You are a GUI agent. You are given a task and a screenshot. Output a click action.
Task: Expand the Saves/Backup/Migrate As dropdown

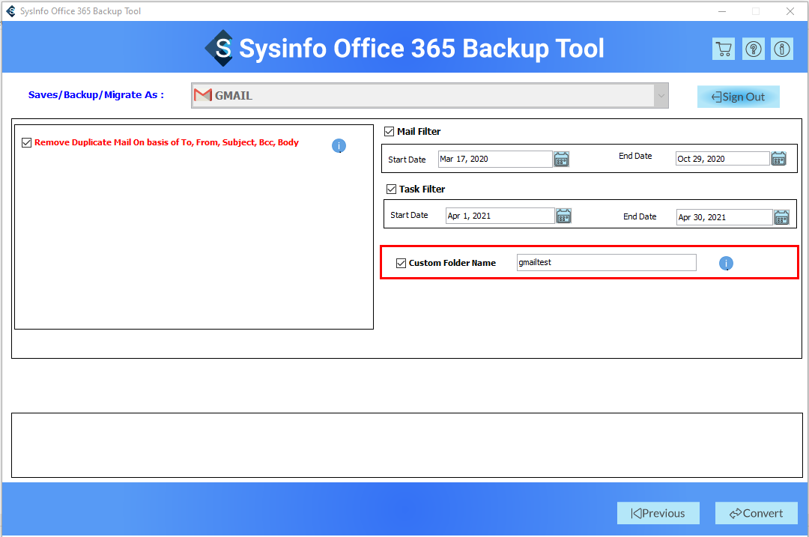pyautogui.click(x=661, y=96)
